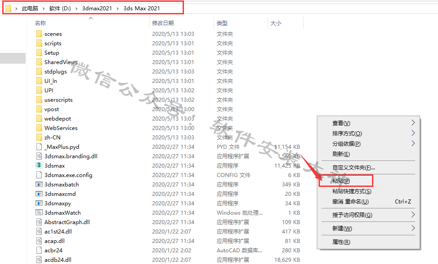This screenshot has width=438, height=264.
Task: Click the 3dsmaxpy application icon
Action: (x=39, y=203)
